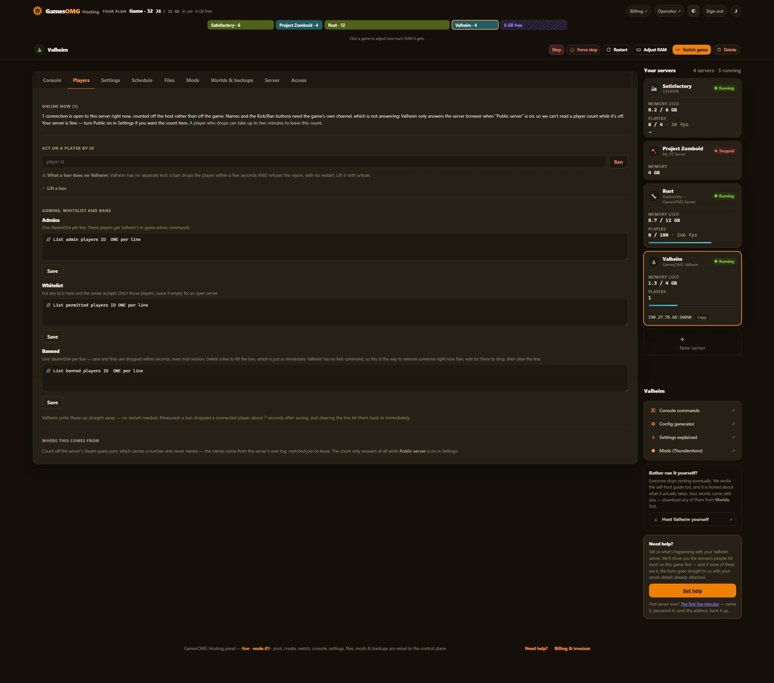Save the Whitelist list

click(x=52, y=337)
